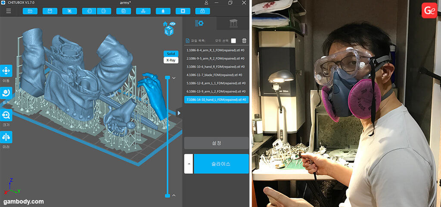The width and height of the screenshot is (441, 207).
Task: Select the Mirror (미러) tool
Action: coord(6,137)
